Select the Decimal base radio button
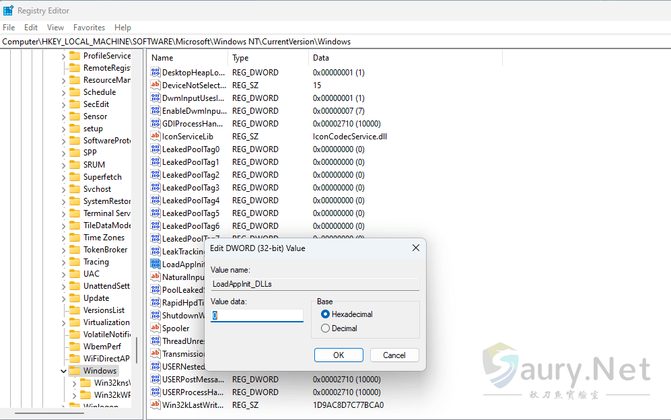The image size is (671, 420). [326, 328]
